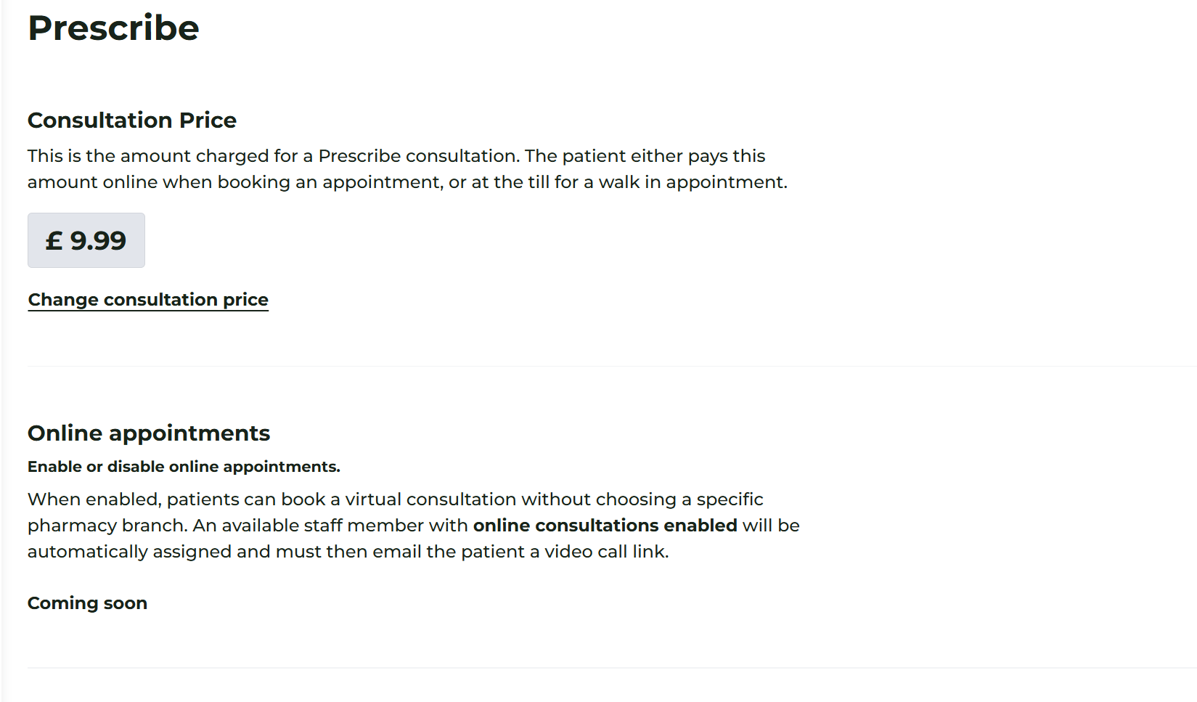Select the Consultation Price heading
Image resolution: width=1197 pixels, height=702 pixels.
[132, 120]
